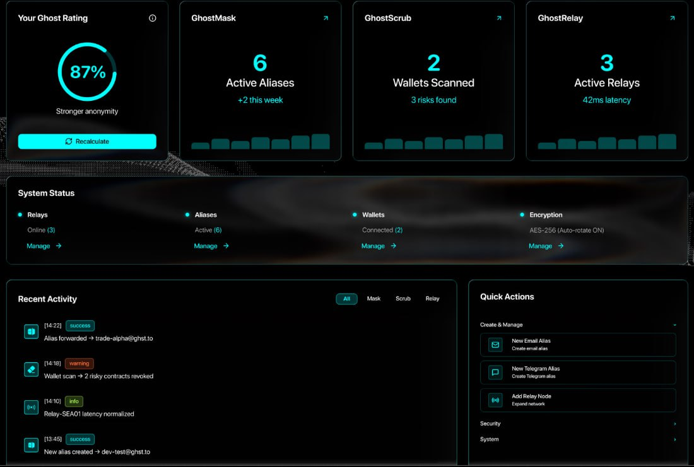Show only Relay activity
The image size is (694, 467).
pos(432,299)
